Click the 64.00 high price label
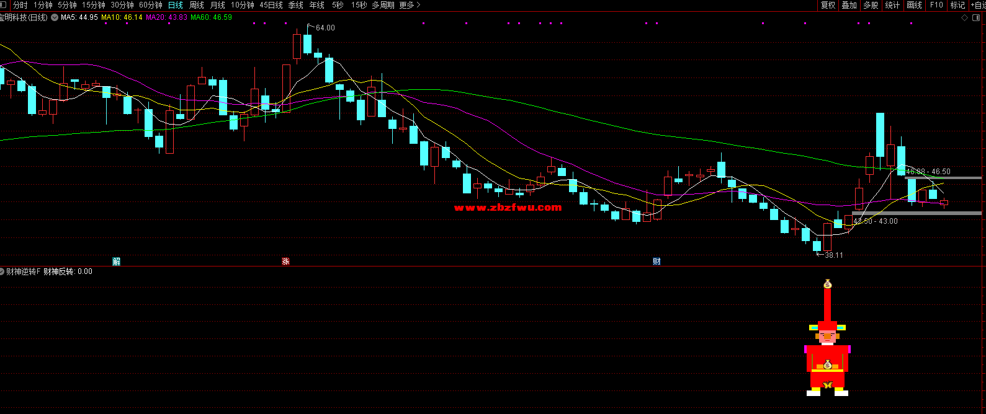This screenshot has width=986, height=414. pos(325,28)
